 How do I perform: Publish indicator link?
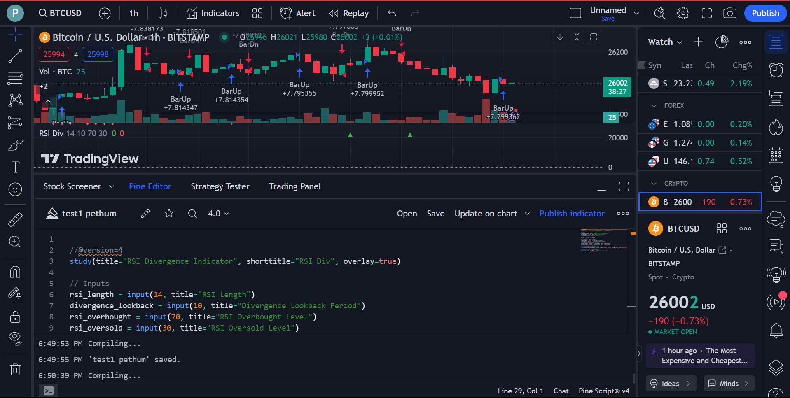pos(572,214)
